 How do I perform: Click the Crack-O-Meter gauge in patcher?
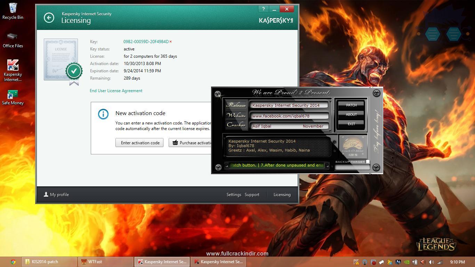tap(353, 146)
